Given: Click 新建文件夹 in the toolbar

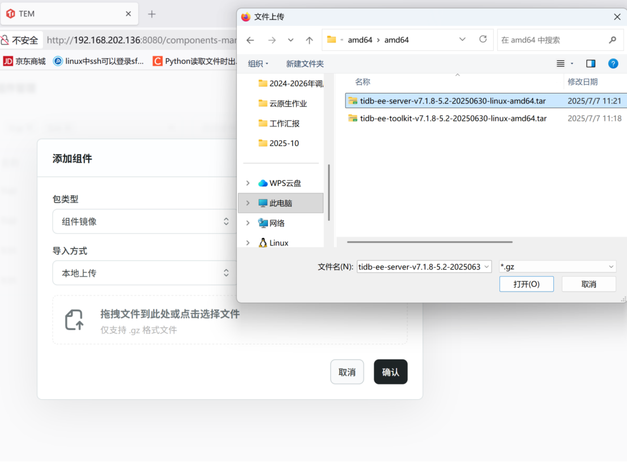Looking at the screenshot, I should pyautogui.click(x=305, y=64).
